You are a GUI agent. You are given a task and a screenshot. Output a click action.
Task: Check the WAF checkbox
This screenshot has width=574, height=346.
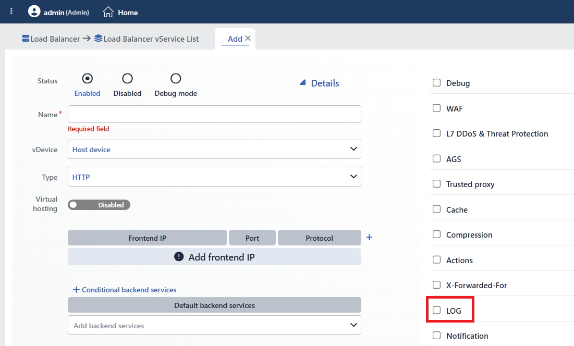tap(437, 108)
